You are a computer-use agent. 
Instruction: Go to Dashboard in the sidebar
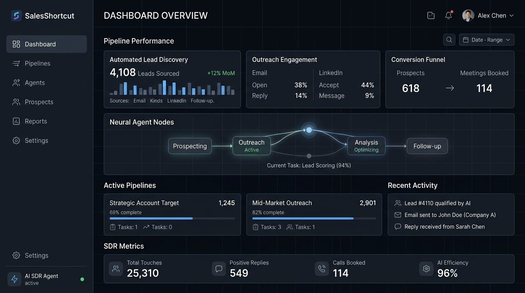pos(47,44)
